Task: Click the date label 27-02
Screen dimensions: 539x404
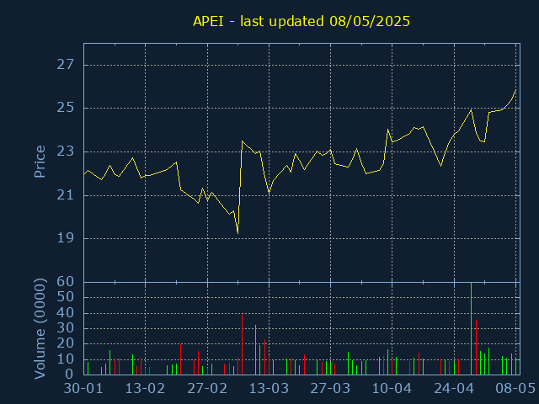Action: [207, 389]
